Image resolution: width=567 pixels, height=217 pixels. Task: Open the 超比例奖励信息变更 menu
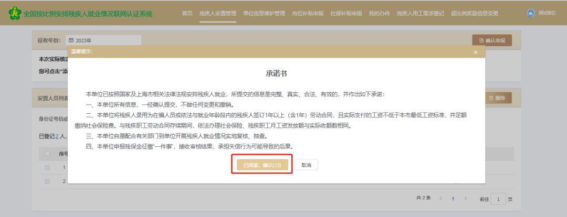475,13
